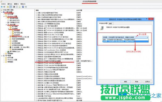Viewport: 162px width, 102px height.
Task: Sort by the 策略 column header
Action: (37, 10)
